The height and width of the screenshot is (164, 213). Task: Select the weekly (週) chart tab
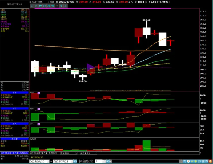[61, 6]
